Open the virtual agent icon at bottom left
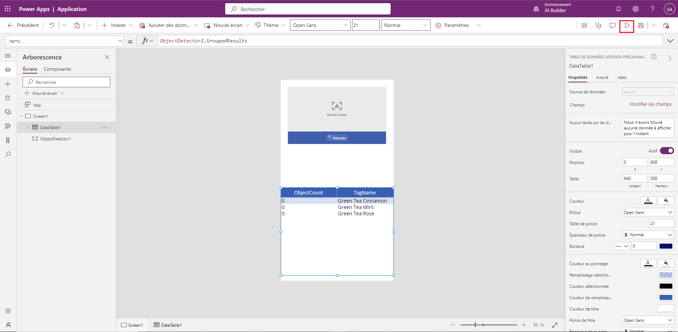The image size is (678, 332). (8, 325)
